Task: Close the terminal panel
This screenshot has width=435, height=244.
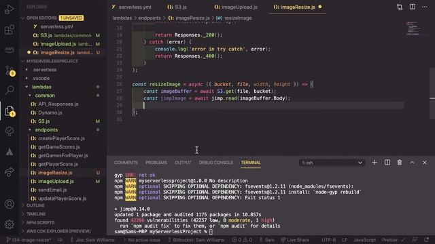Action: tap(425, 163)
